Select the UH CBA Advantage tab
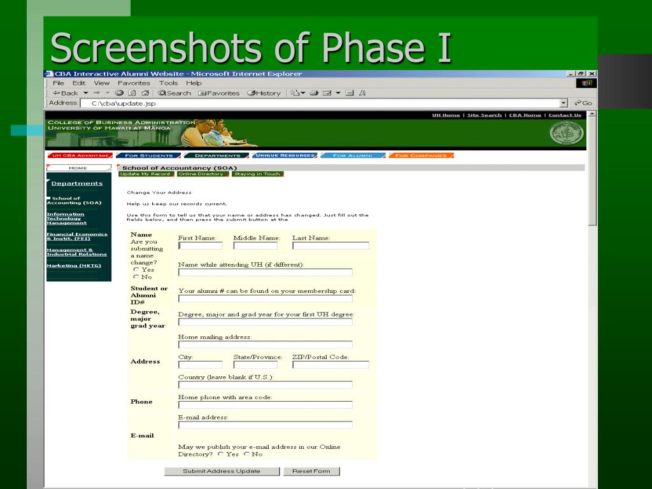Image resolution: width=652 pixels, height=489 pixels. tap(80, 155)
